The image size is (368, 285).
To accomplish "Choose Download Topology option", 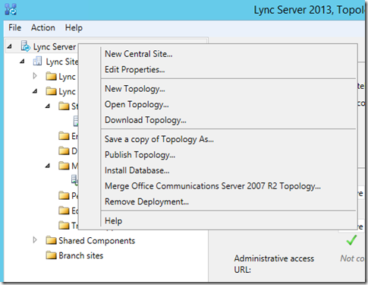I will [146, 120].
